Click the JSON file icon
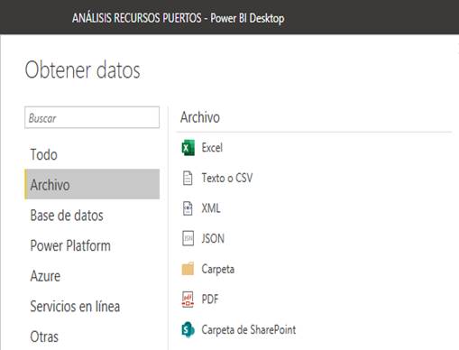The width and height of the screenshot is (459, 350). 188,238
